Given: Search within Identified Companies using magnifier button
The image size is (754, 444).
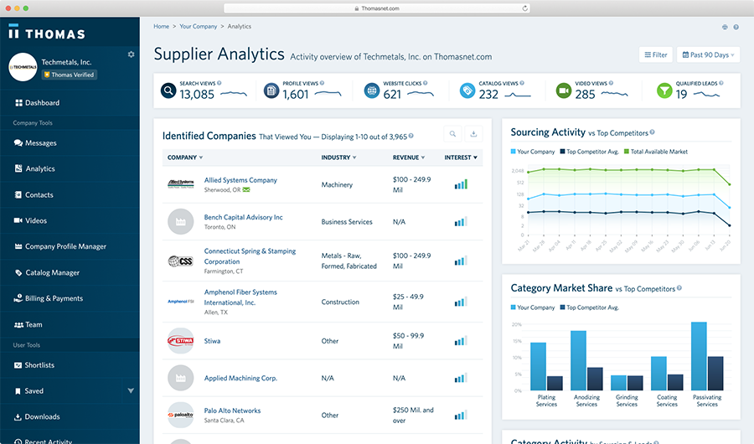Looking at the screenshot, I should 452,134.
